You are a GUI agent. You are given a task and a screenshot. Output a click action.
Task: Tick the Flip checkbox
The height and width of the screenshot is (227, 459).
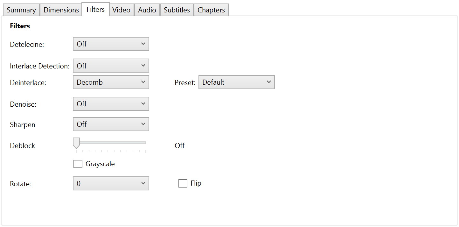(x=183, y=183)
